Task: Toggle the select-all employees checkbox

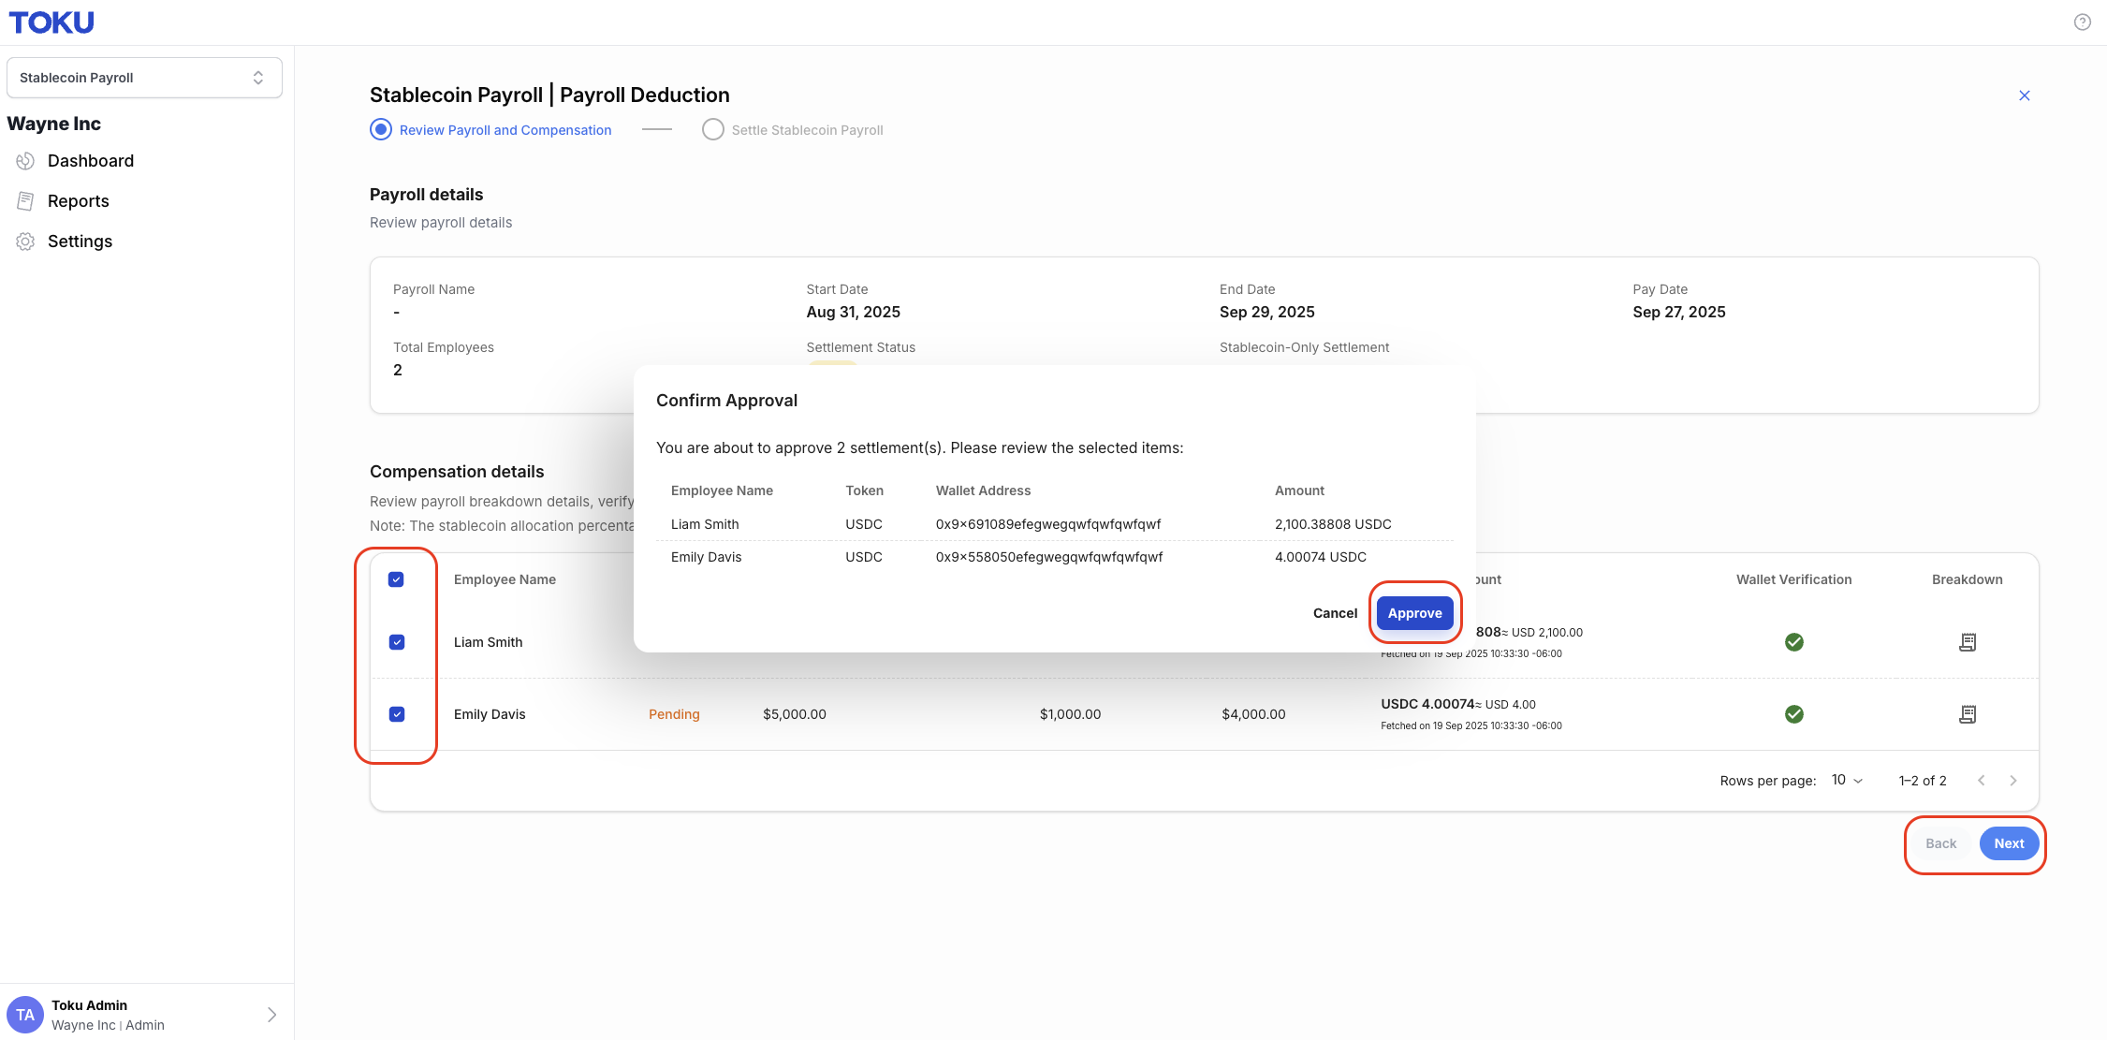Action: point(396,579)
